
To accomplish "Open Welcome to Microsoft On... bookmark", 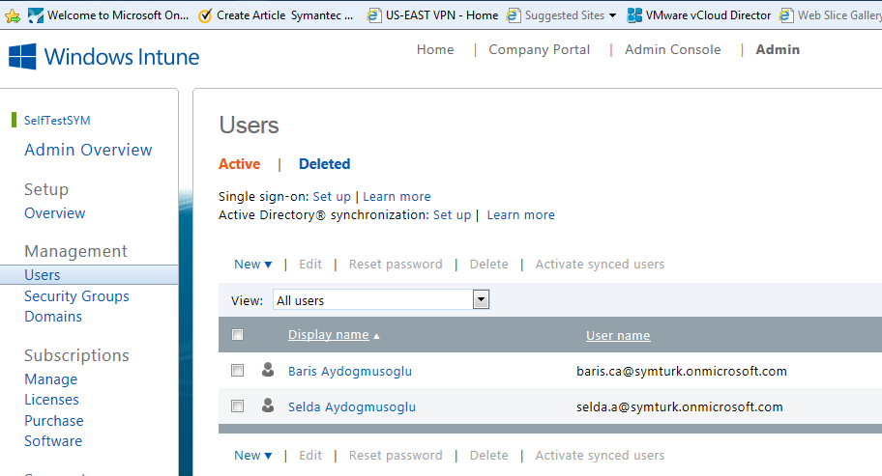I will (x=108, y=15).
